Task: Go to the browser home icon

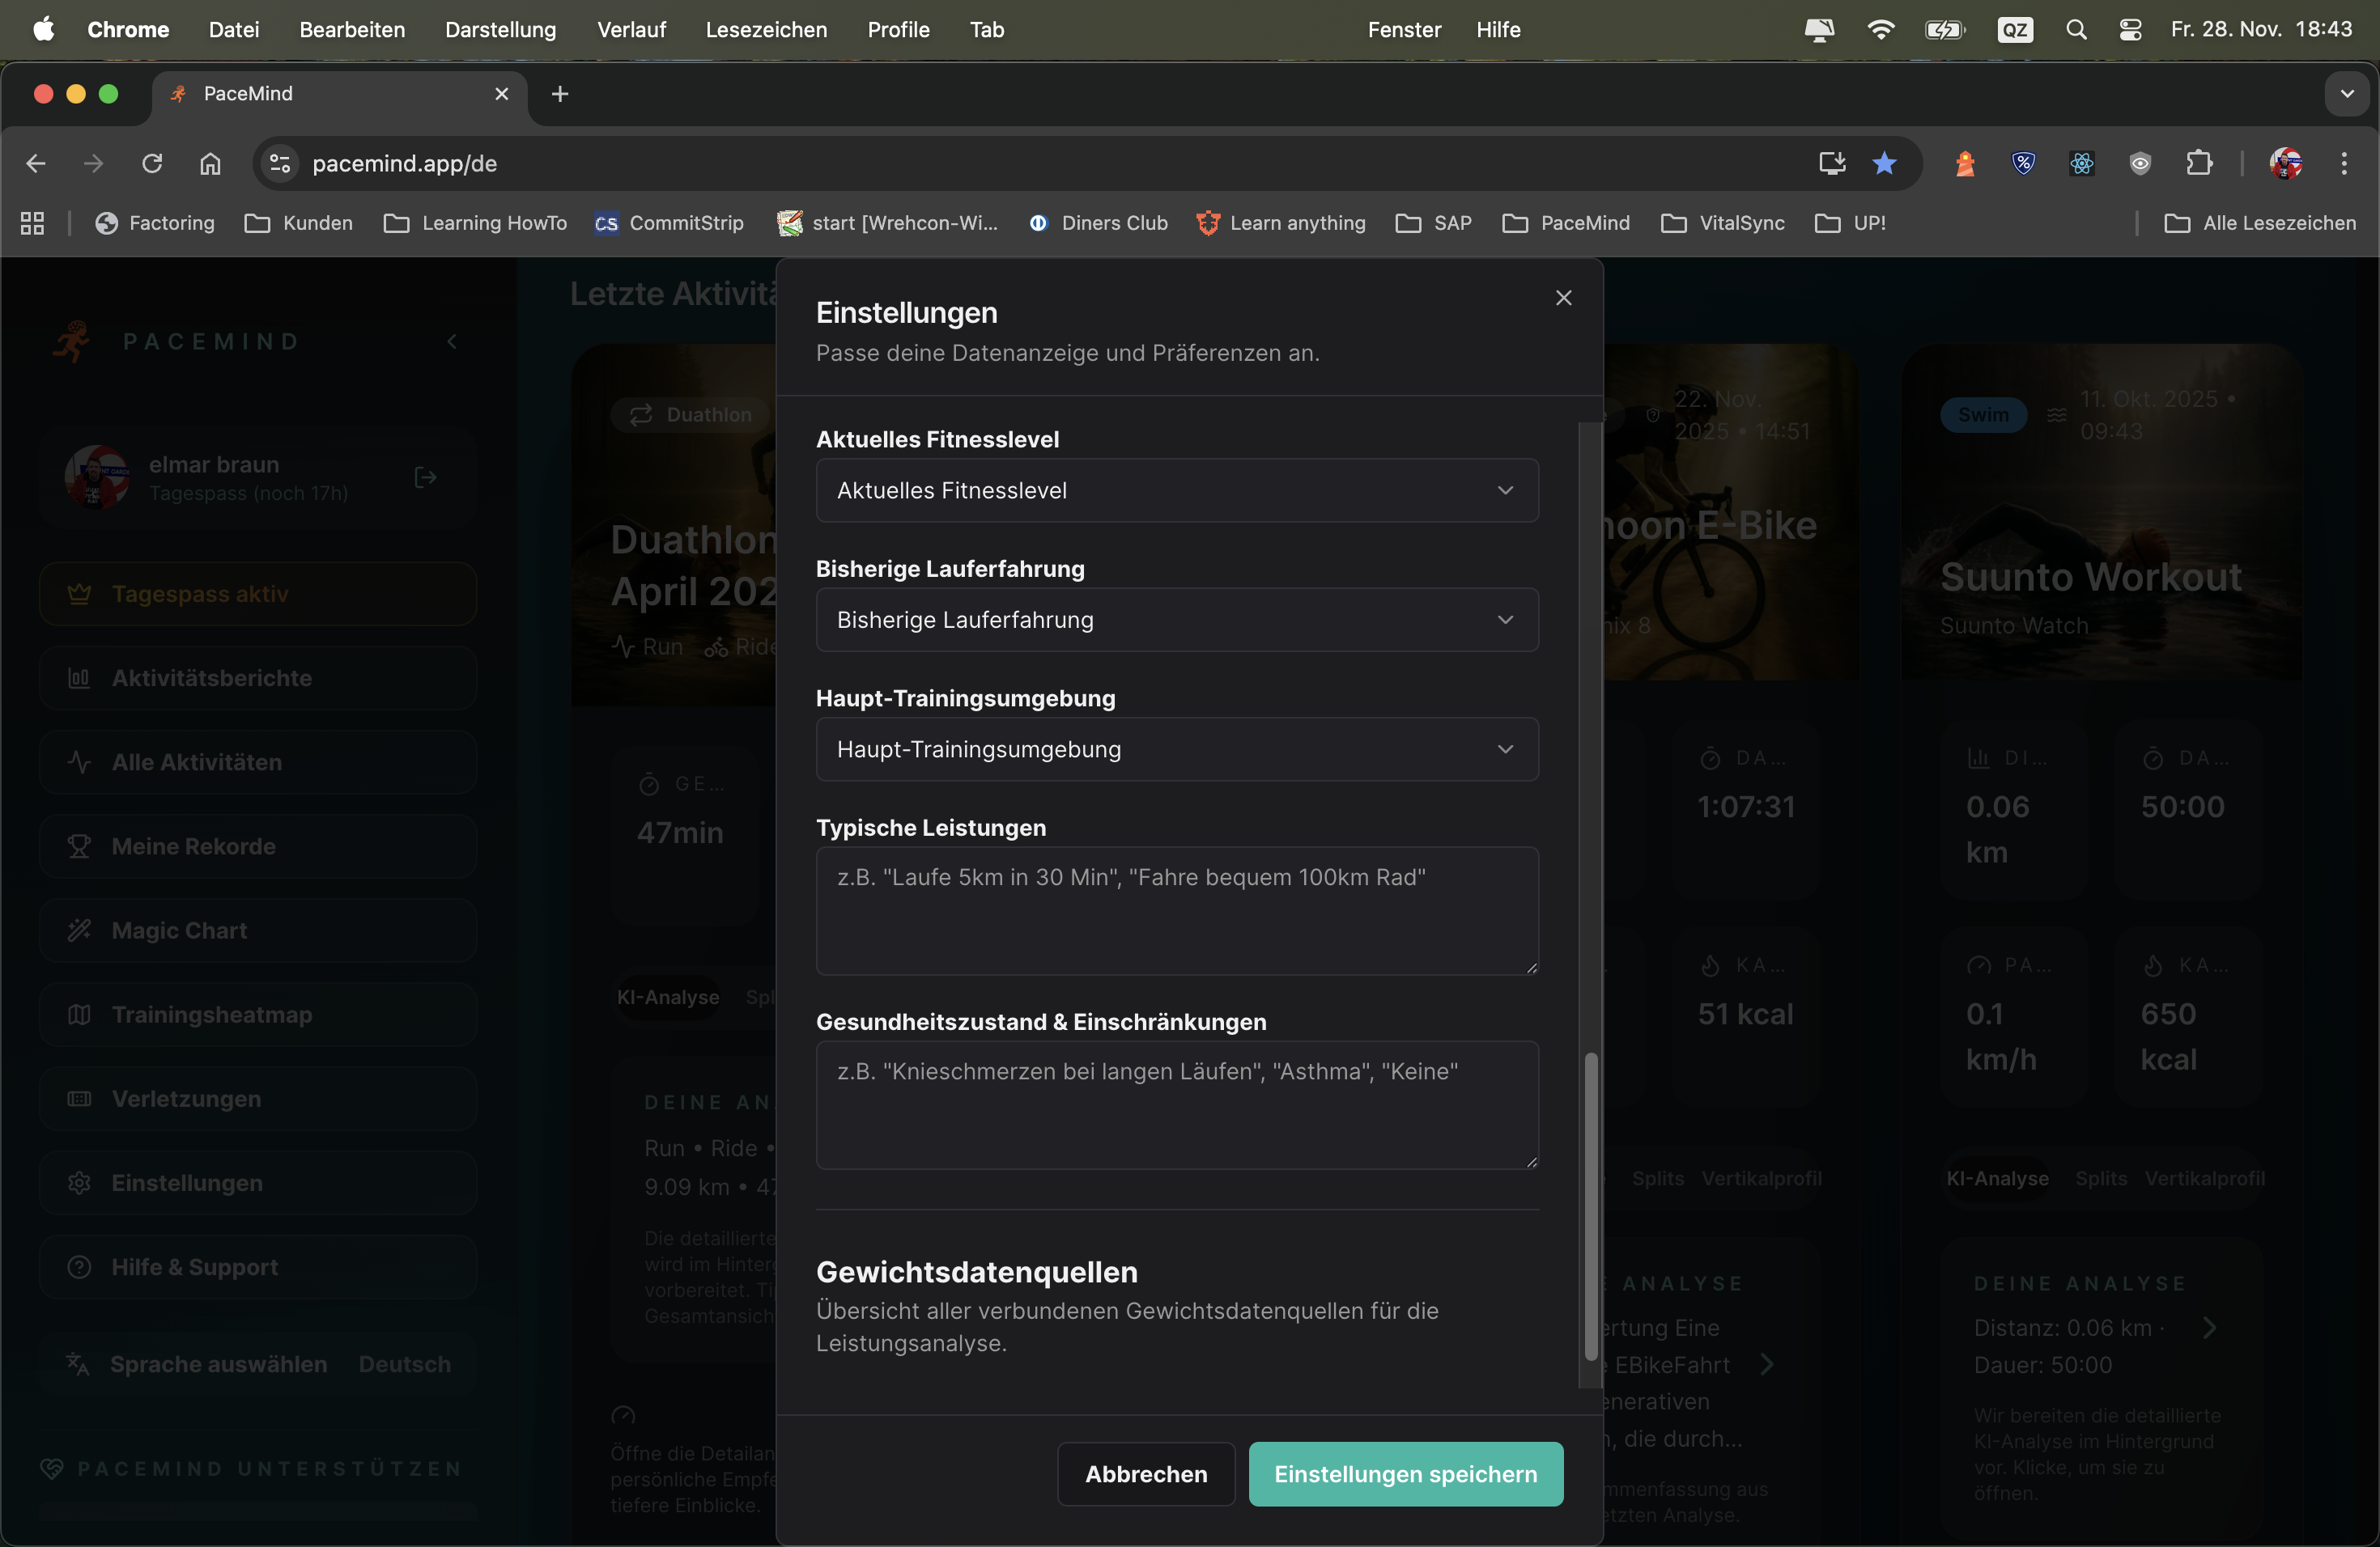Action: [210, 163]
